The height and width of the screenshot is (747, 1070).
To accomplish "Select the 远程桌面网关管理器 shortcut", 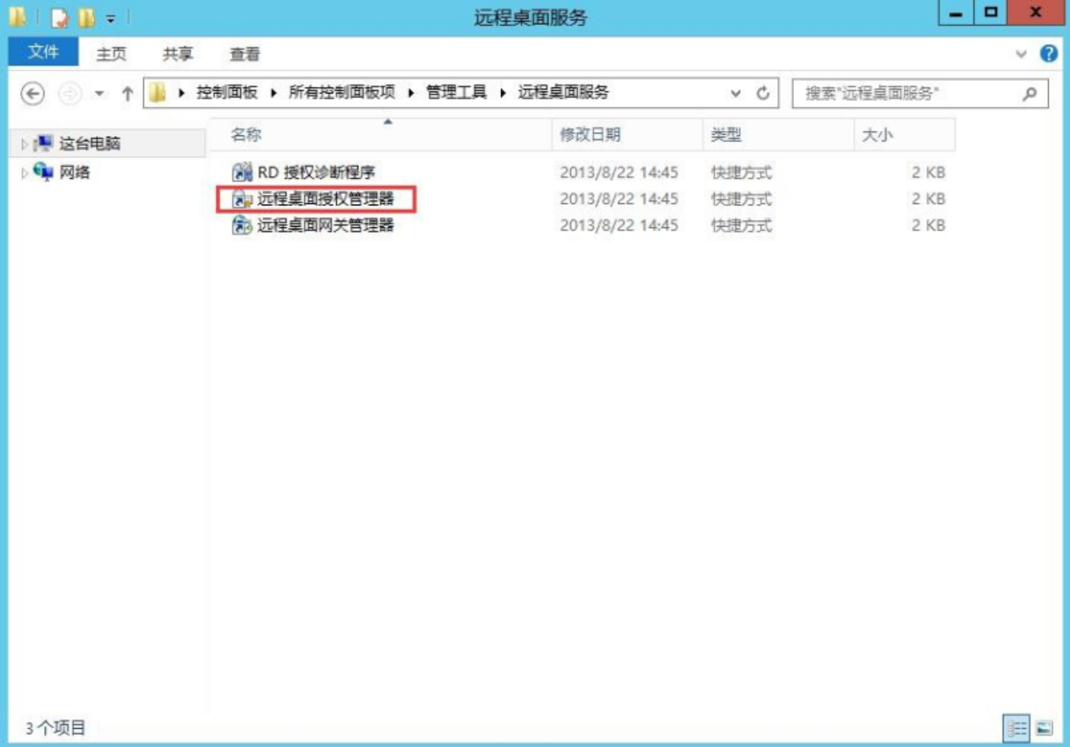I will pos(325,225).
